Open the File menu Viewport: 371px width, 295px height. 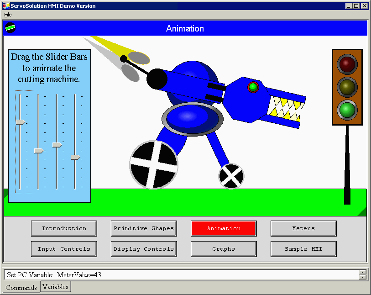[x=8, y=15]
